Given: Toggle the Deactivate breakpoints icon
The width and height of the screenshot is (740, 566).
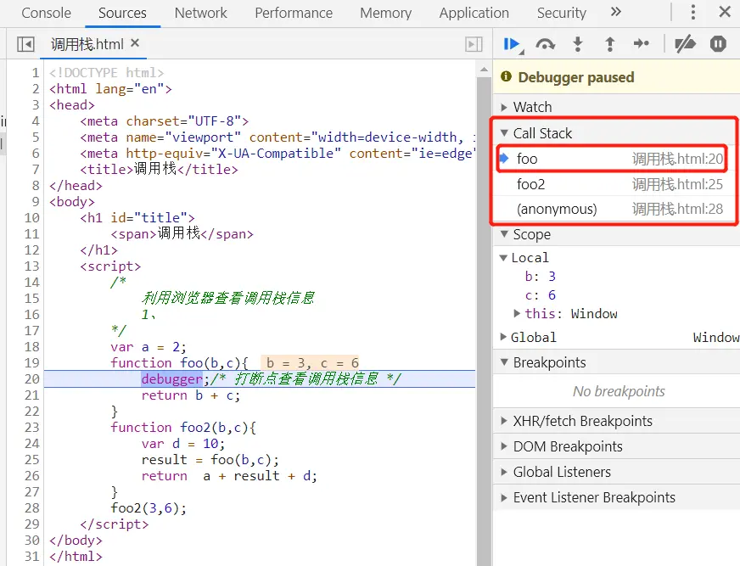Looking at the screenshot, I should coord(685,44).
